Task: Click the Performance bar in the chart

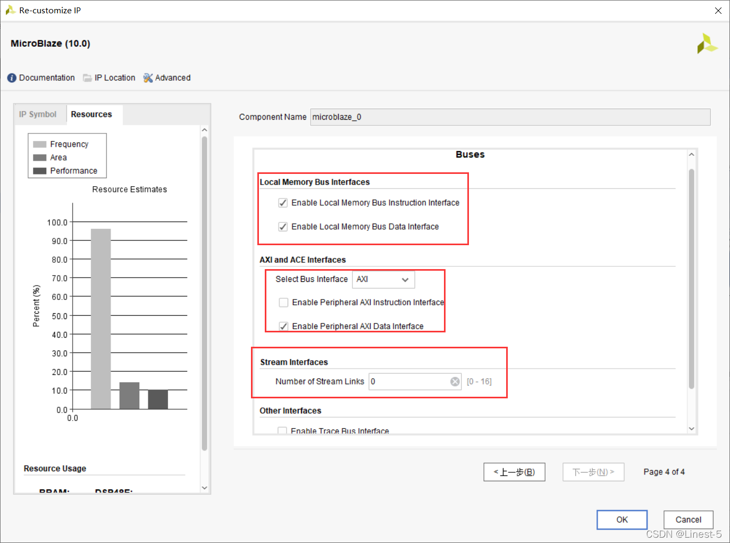Action: click(158, 399)
